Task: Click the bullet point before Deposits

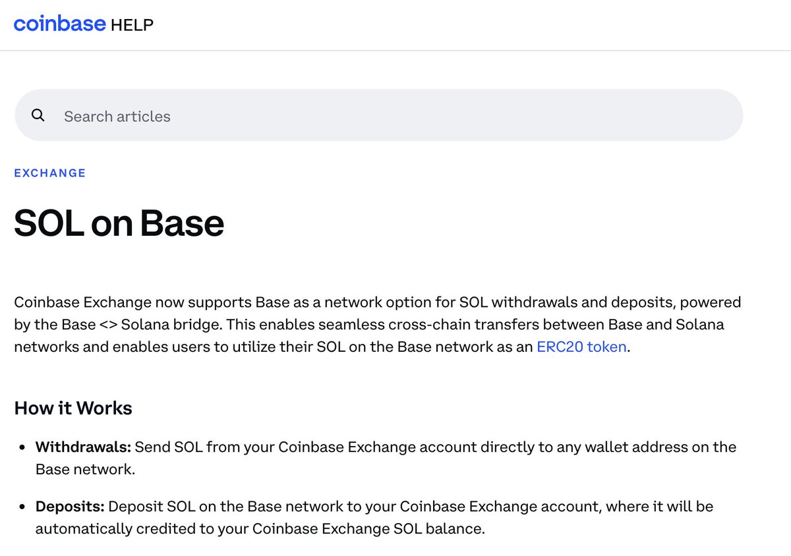Action: (22, 507)
